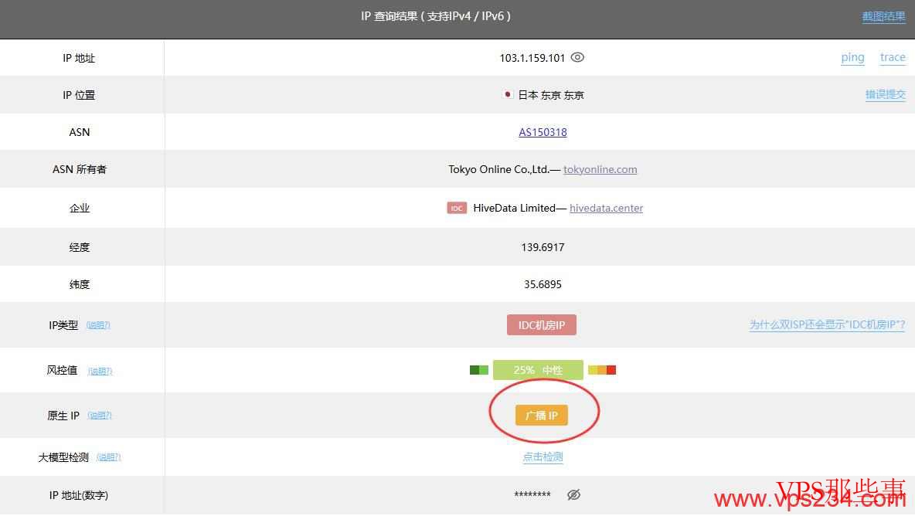Open the trace link
The height and width of the screenshot is (516, 915).
(x=893, y=57)
